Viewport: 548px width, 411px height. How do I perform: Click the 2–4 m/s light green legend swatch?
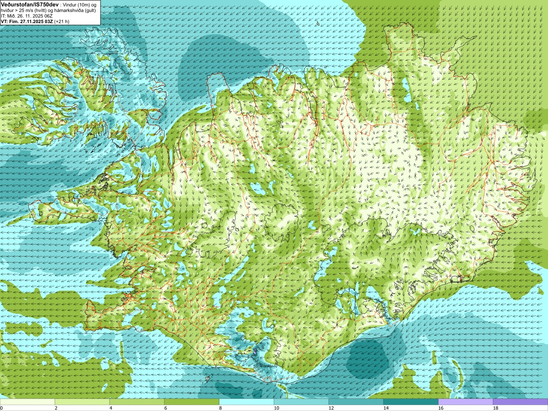click(x=82, y=402)
